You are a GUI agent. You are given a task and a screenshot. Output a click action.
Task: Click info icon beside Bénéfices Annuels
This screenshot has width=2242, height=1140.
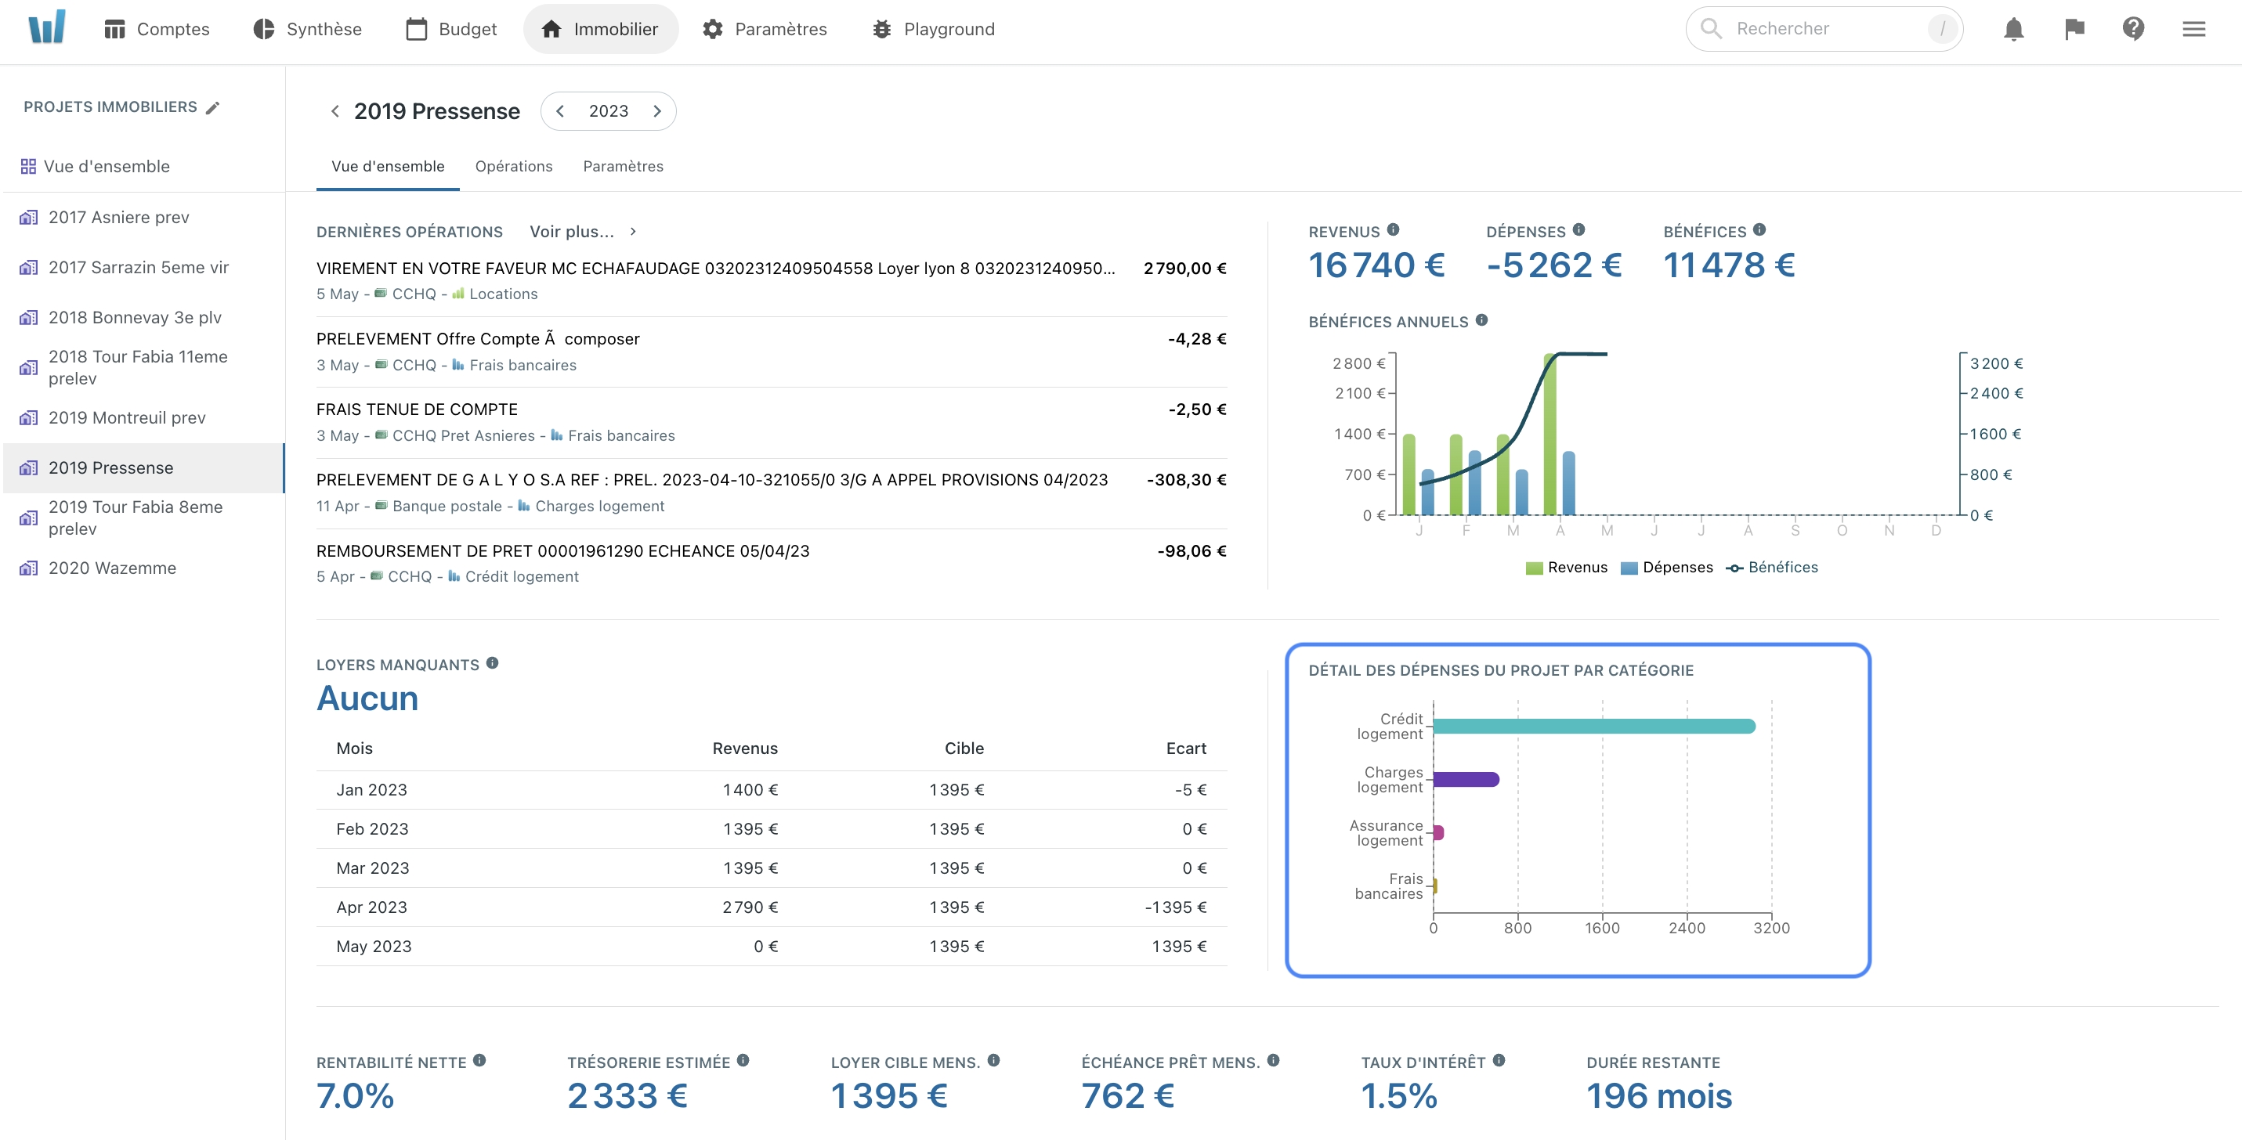click(1482, 321)
